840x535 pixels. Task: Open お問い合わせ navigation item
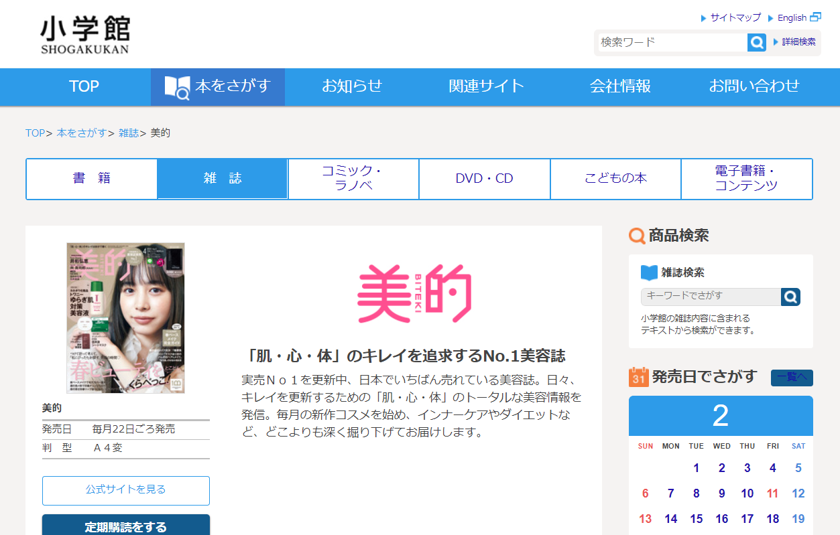point(754,86)
